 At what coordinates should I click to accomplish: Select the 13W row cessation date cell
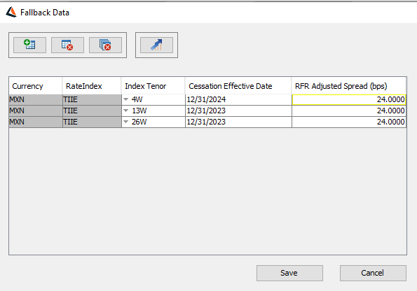click(x=238, y=111)
